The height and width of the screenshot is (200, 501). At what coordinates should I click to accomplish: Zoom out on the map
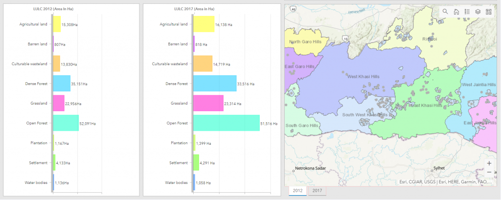coord(489,172)
